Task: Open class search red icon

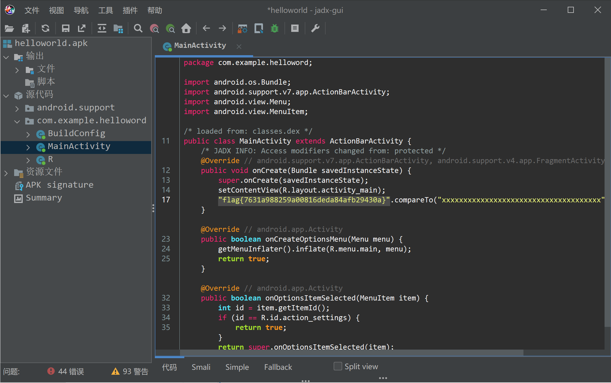Action: 154,29
